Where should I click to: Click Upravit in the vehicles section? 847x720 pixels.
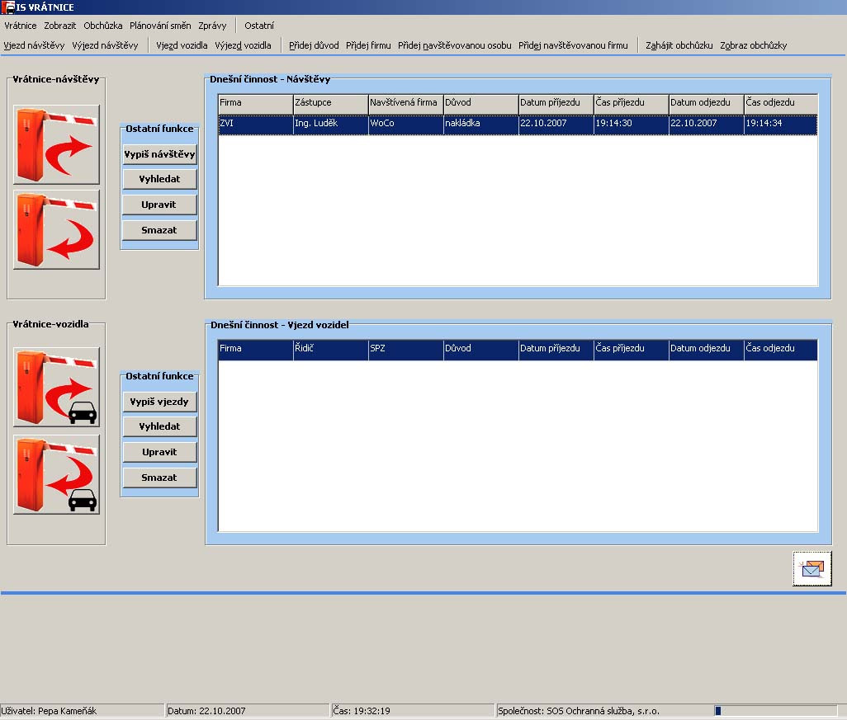coord(159,452)
